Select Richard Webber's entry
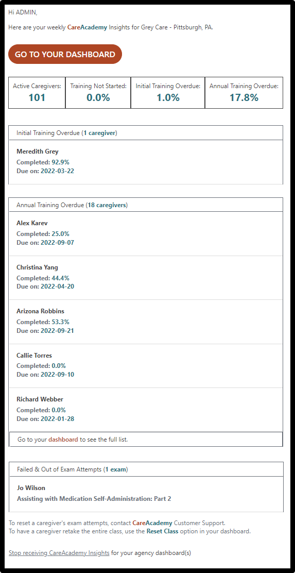Screen dimensions: 295x573 (146, 410)
